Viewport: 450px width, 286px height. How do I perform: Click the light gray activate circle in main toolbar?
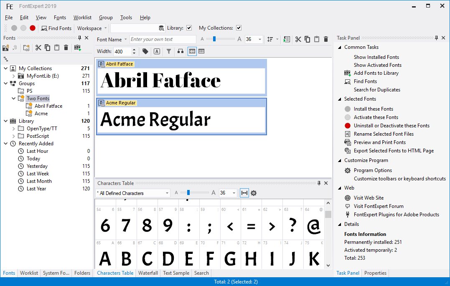pos(23,28)
